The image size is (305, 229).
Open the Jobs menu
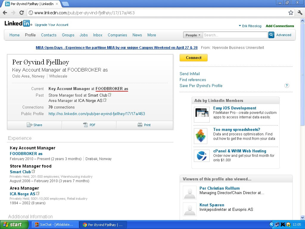click(84, 35)
